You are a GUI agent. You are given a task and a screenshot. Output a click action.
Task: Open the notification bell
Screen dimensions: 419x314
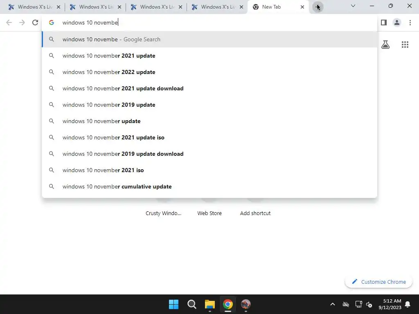click(408, 304)
